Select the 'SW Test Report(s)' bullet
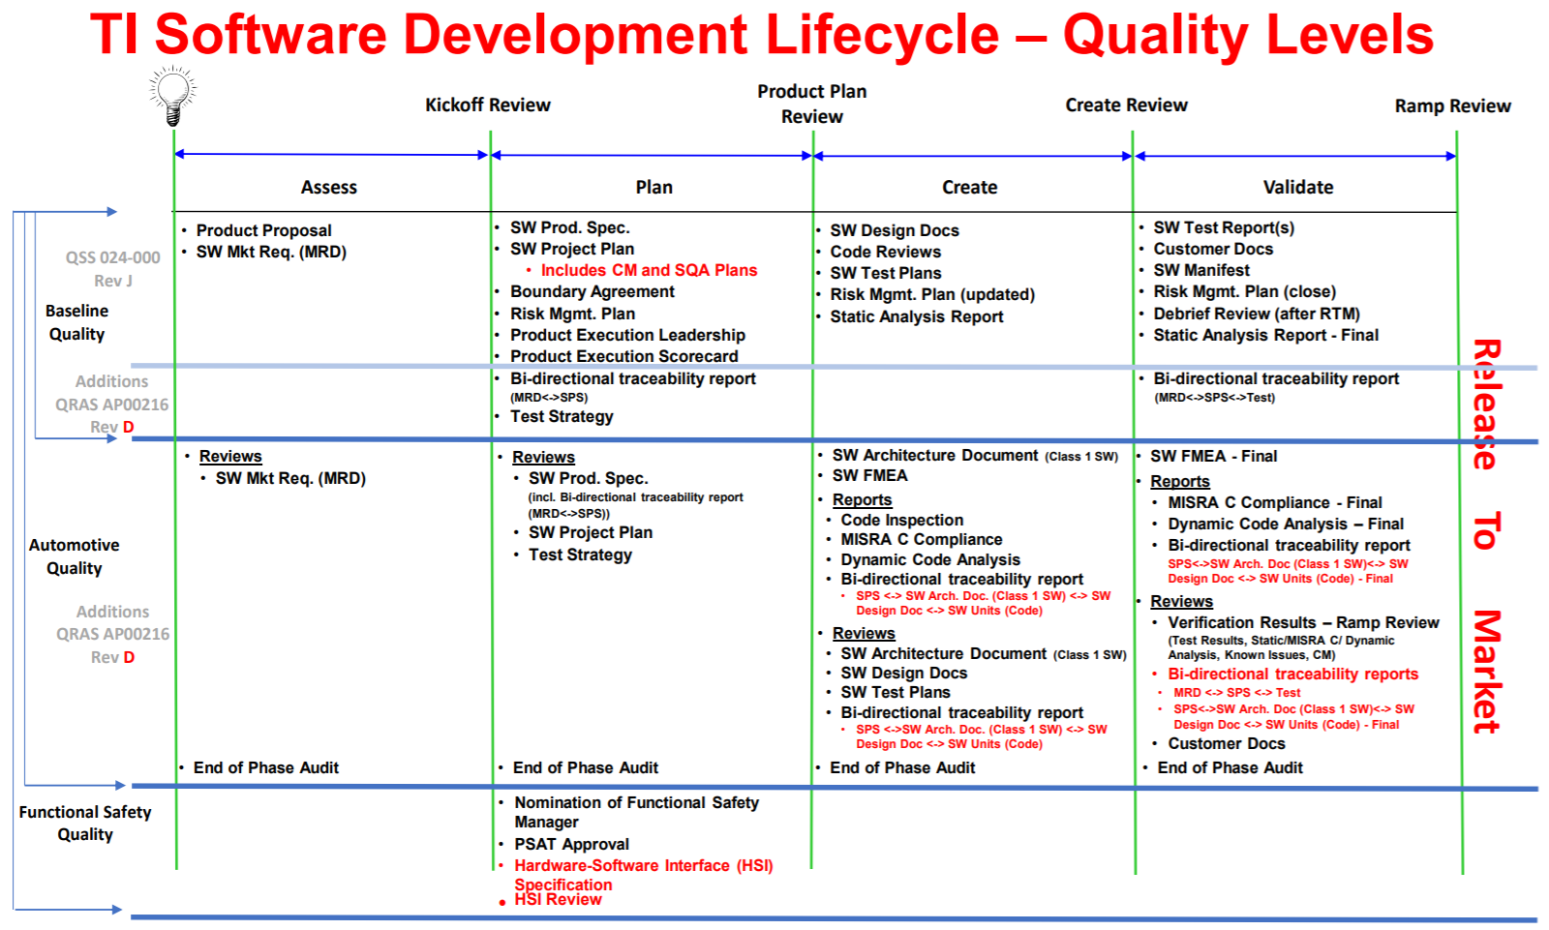 pos(1224,227)
